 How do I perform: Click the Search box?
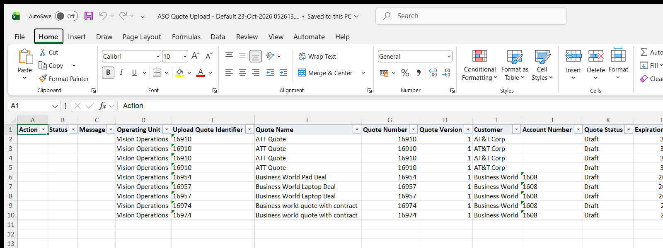[x=471, y=16]
